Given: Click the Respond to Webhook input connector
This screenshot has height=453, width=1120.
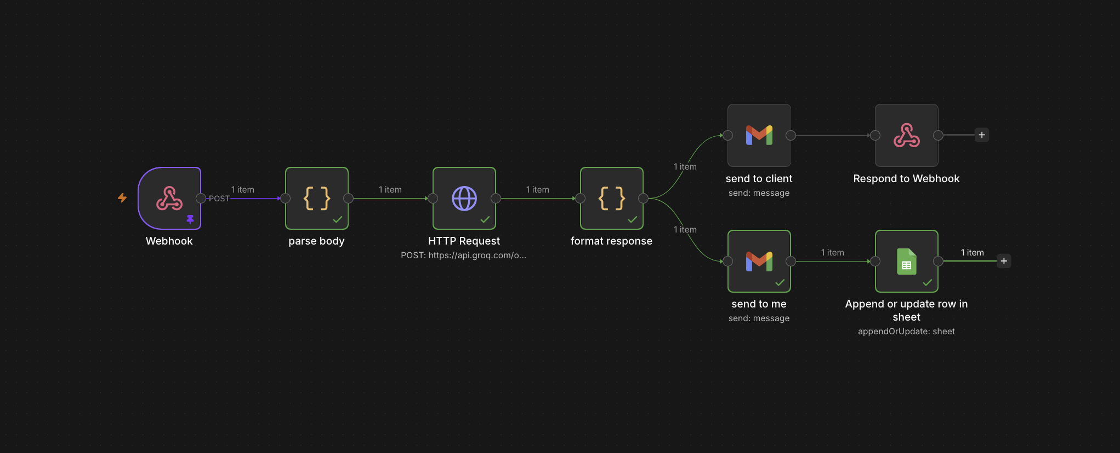Looking at the screenshot, I should (875, 135).
